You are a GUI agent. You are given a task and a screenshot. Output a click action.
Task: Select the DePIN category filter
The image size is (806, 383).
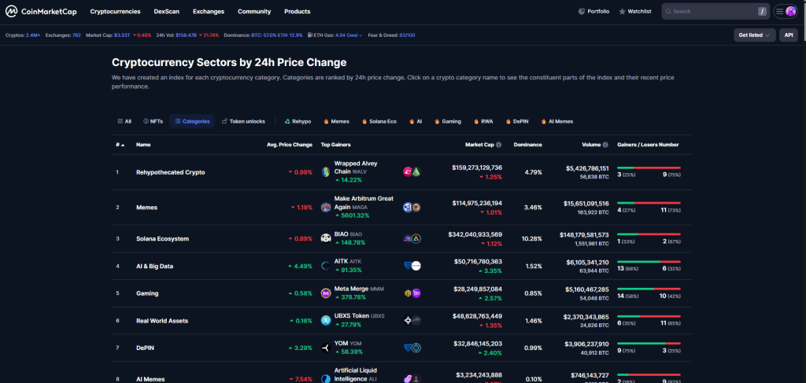518,122
